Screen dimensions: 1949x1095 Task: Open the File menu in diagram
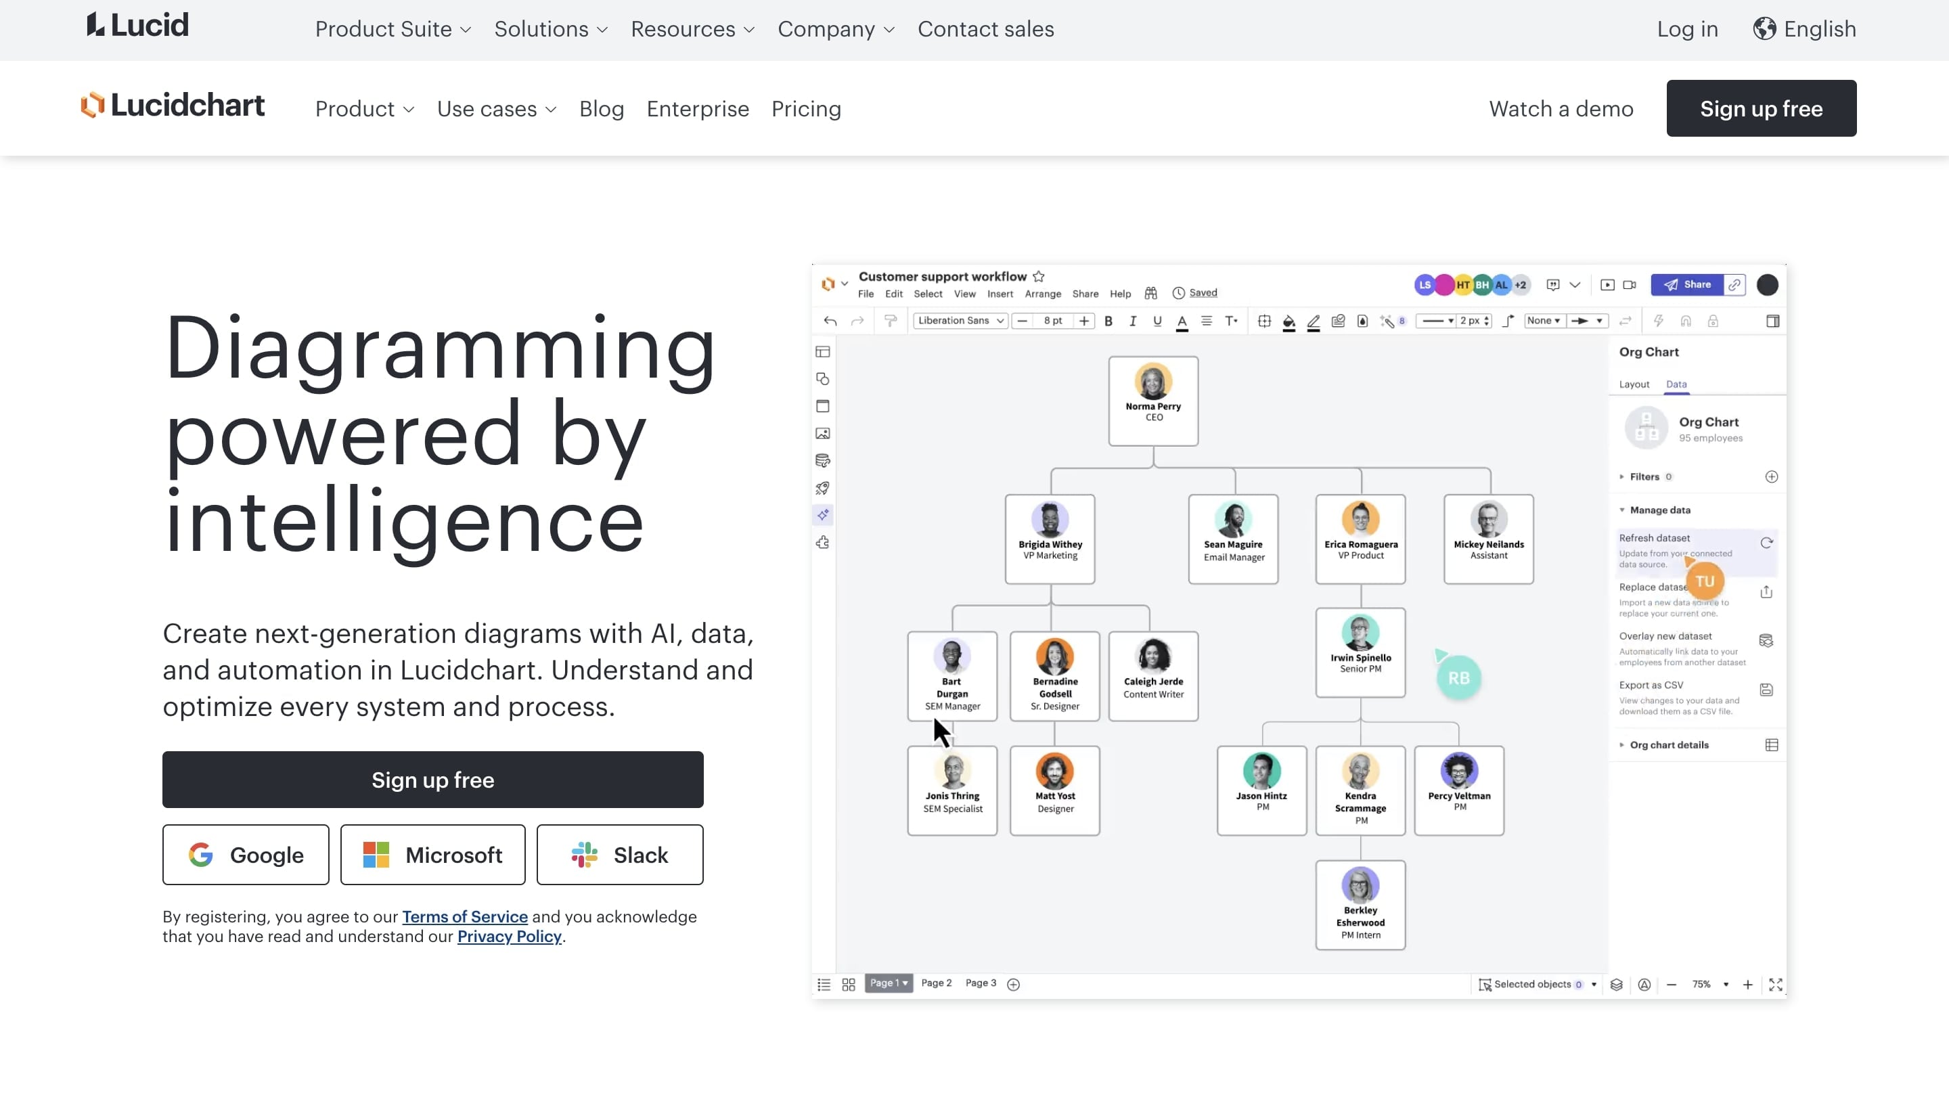pyautogui.click(x=866, y=294)
